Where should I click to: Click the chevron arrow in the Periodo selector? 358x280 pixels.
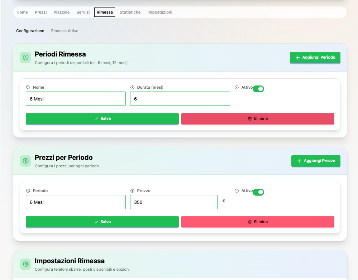[x=119, y=202]
